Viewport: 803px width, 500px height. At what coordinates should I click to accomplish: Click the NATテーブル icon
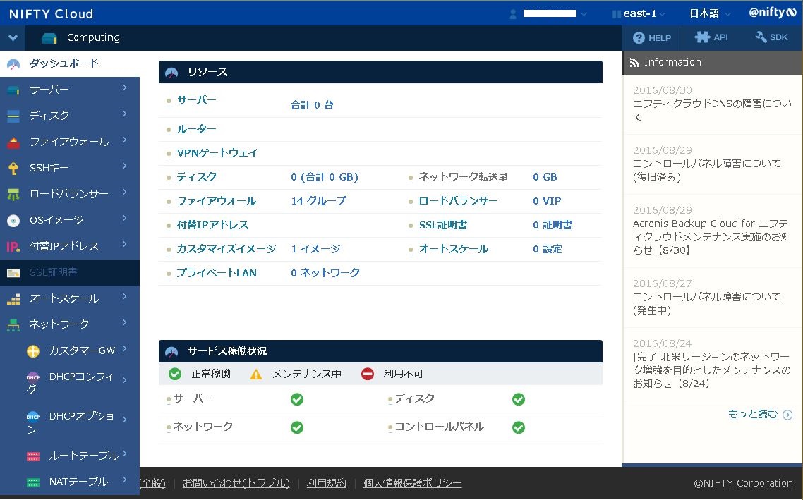tap(32, 482)
